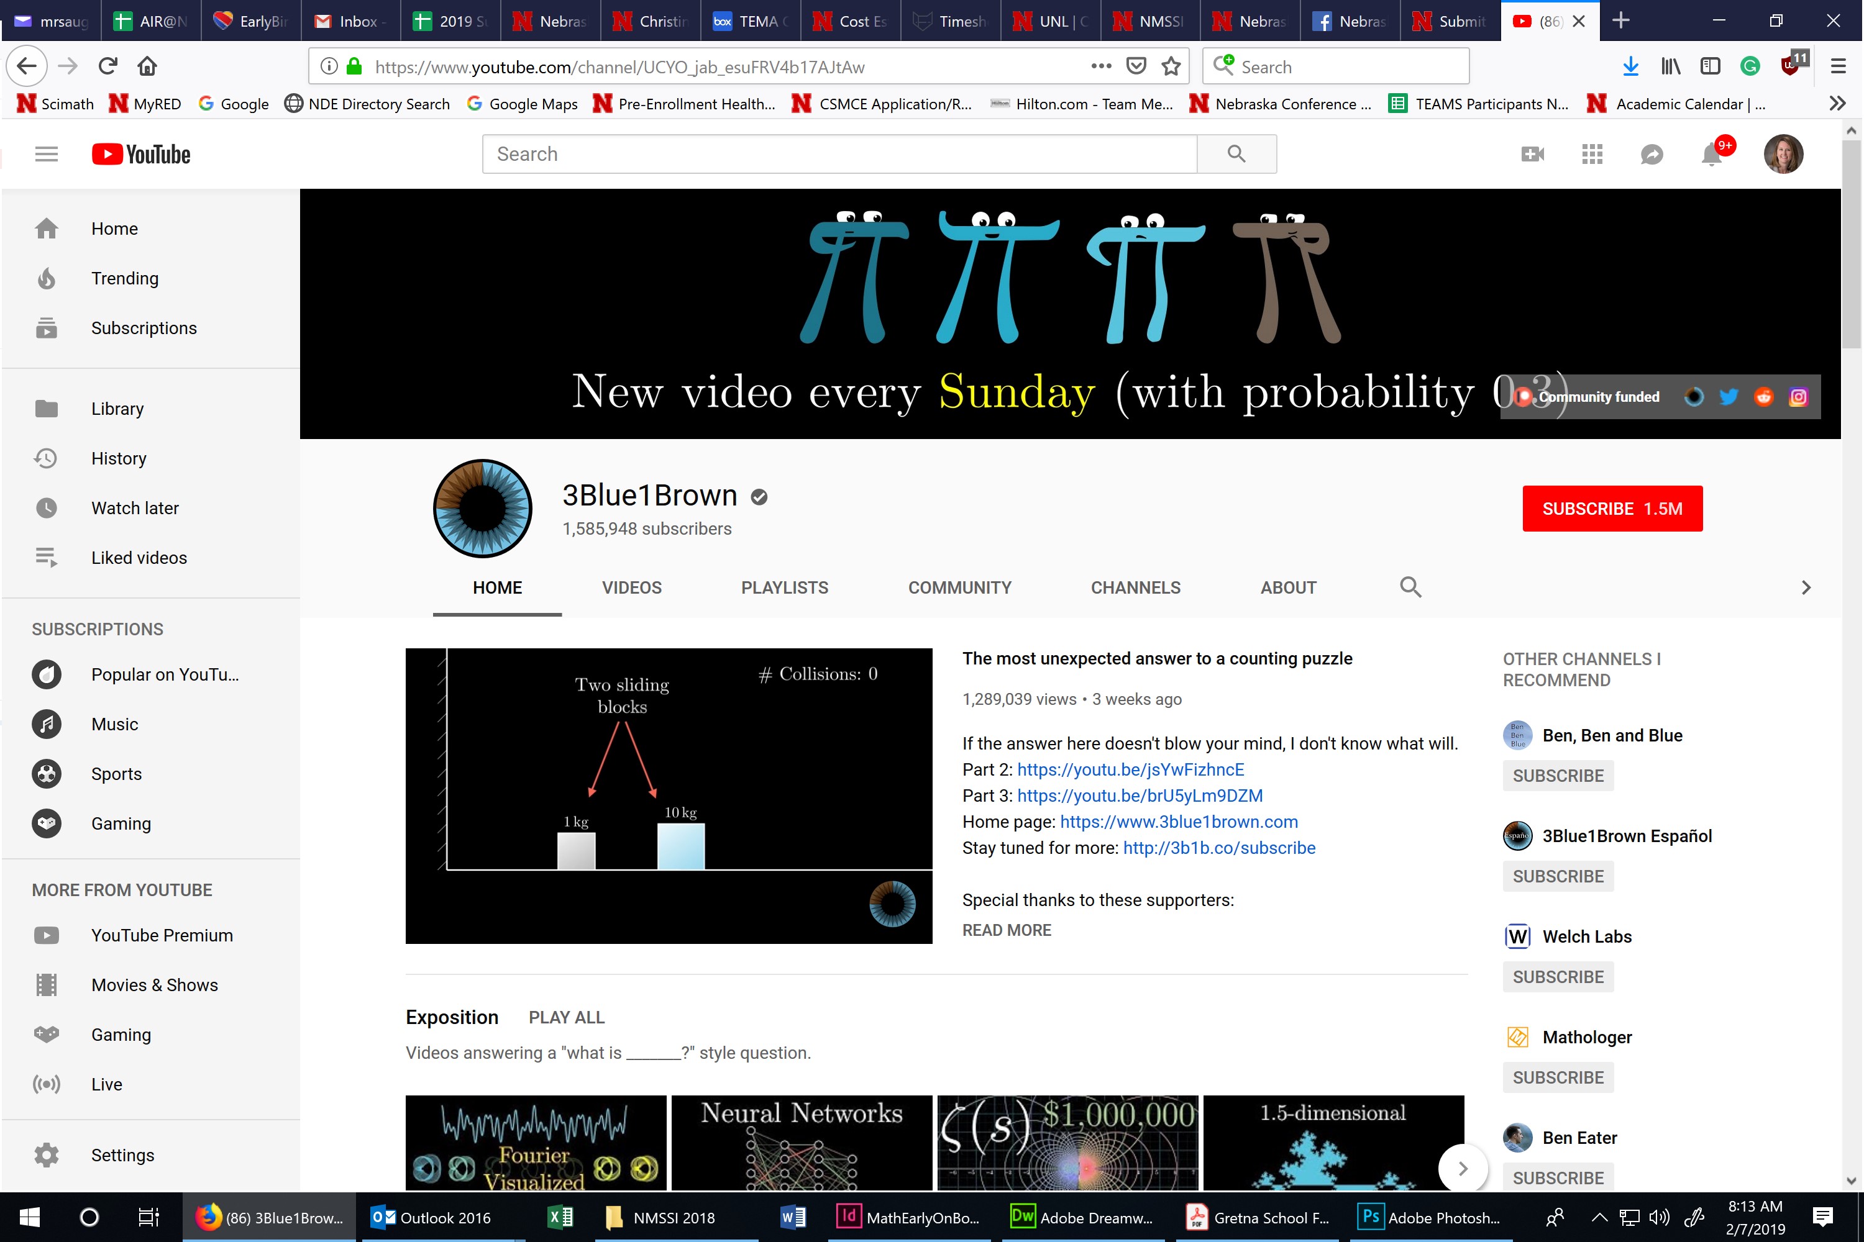
Task: Open Neural Networks video thumbnail
Action: (802, 1142)
